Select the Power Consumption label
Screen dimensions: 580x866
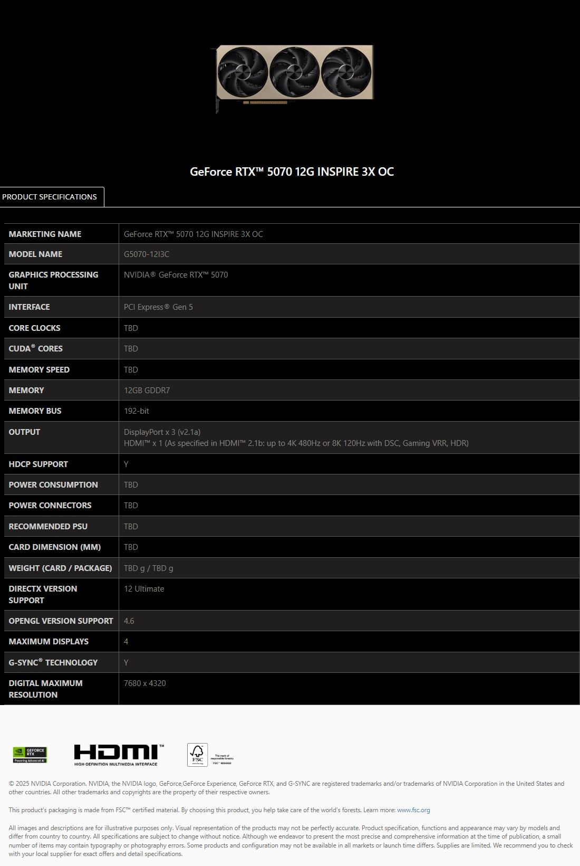coord(53,484)
